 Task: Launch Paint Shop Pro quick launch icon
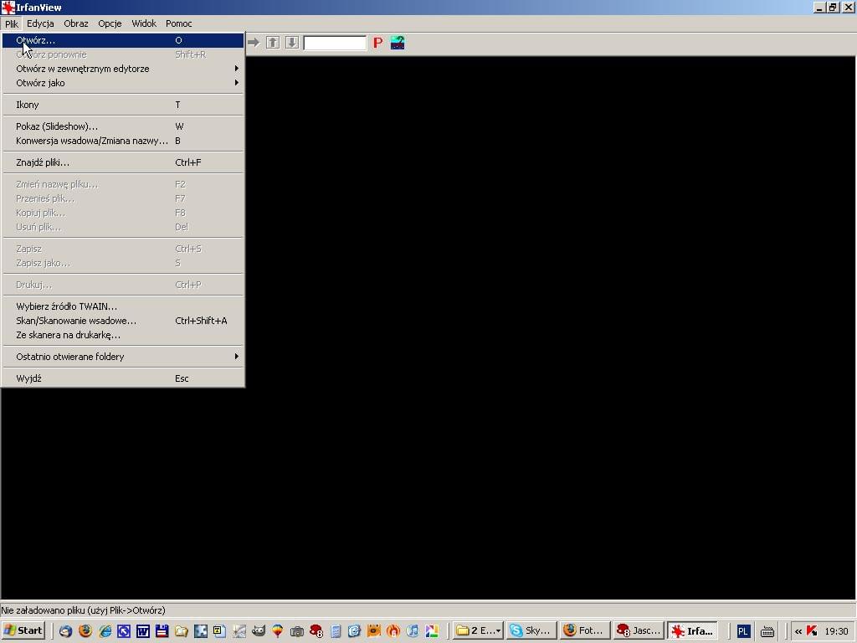click(x=316, y=631)
